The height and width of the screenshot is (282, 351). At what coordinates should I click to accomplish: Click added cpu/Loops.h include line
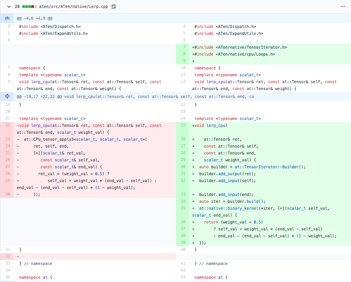pos(234,54)
